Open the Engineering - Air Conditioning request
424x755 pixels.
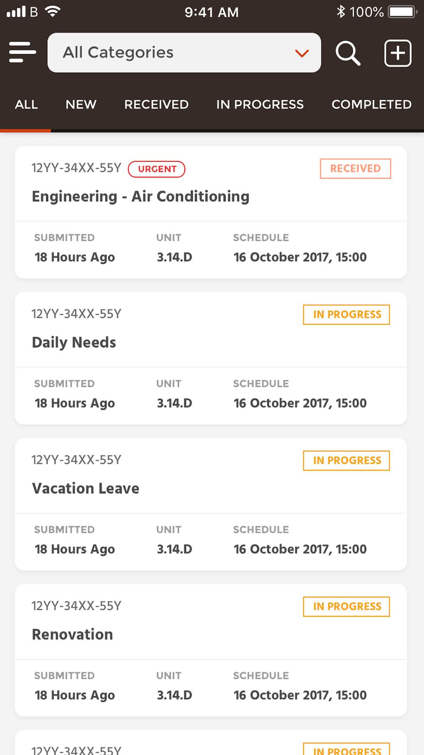click(x=141, y=197)
